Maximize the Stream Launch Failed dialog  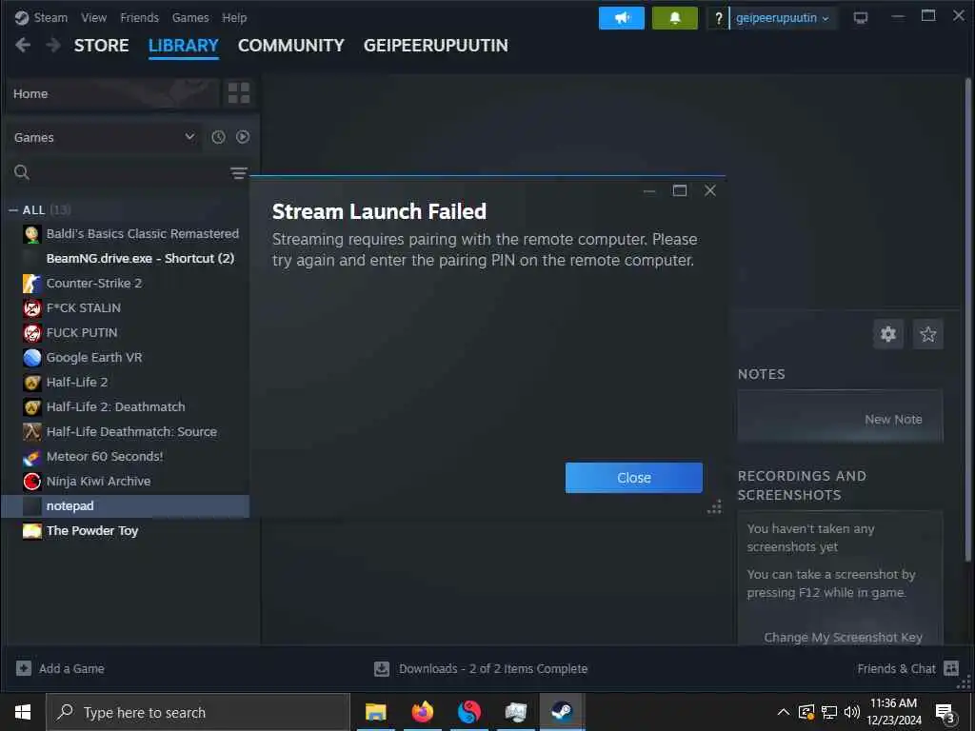680,190
